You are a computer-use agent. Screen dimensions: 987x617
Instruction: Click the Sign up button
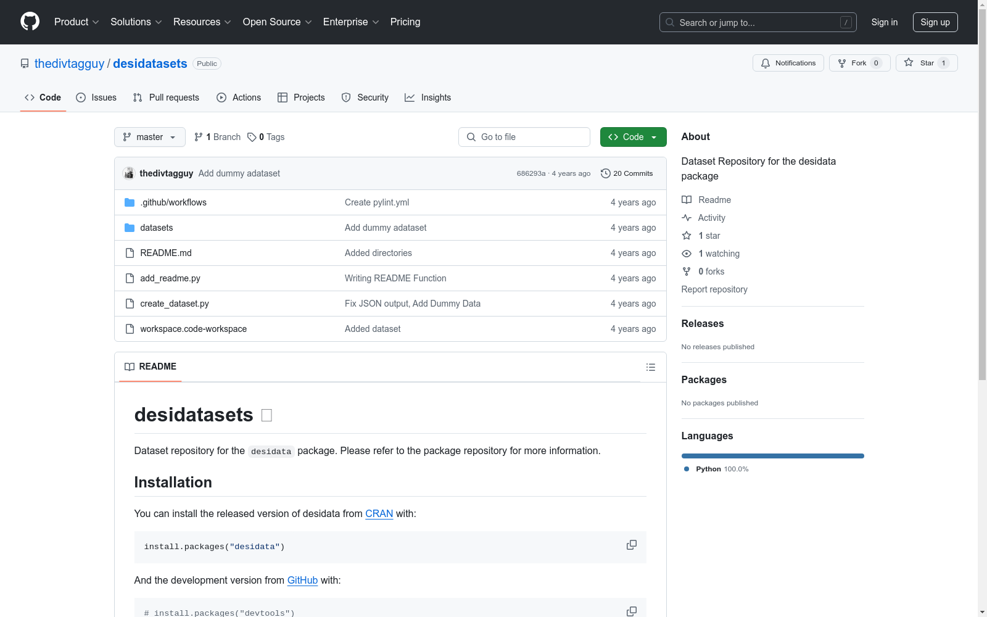(x=935, y=22)
